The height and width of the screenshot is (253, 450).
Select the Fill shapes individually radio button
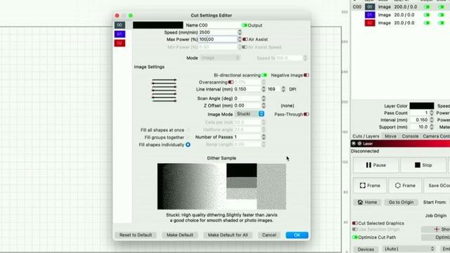tap(188, 145)
